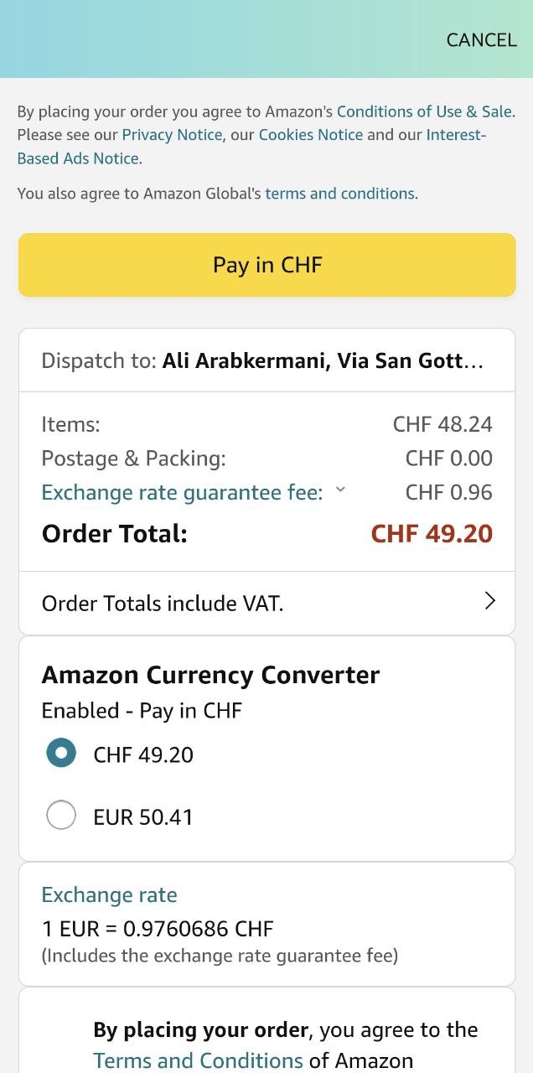Viewport: 533px width, 1073px height.
Task: Tap the Order Total amount CHF 49.20
Action: tap(432, 534)
